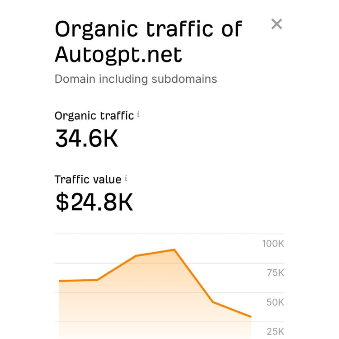Select the 34.6K organic traffic figure
This screenshot has width=339, height=339.
tap(86, 138)
